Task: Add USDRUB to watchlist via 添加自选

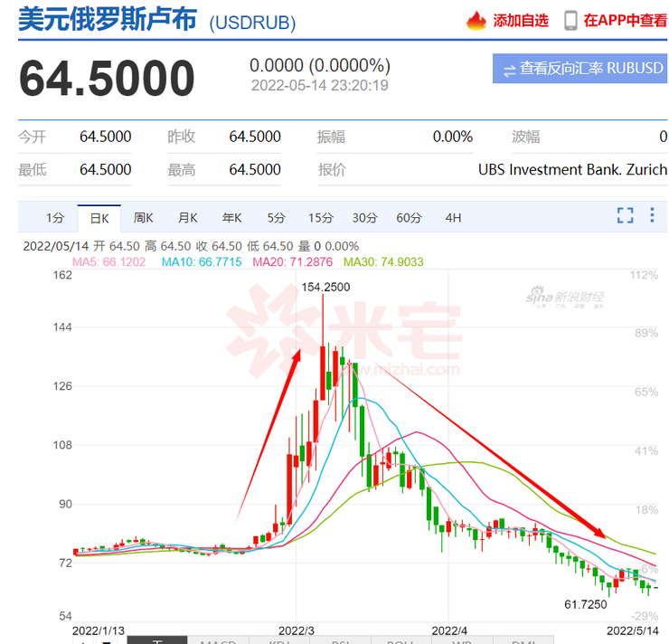Action: tap(521, 21)
